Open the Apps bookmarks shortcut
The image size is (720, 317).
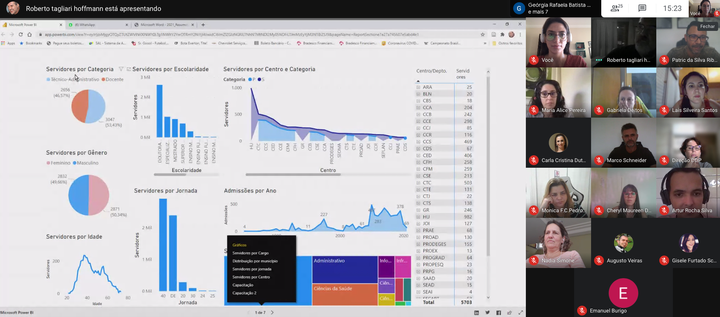tap(8, 43)
